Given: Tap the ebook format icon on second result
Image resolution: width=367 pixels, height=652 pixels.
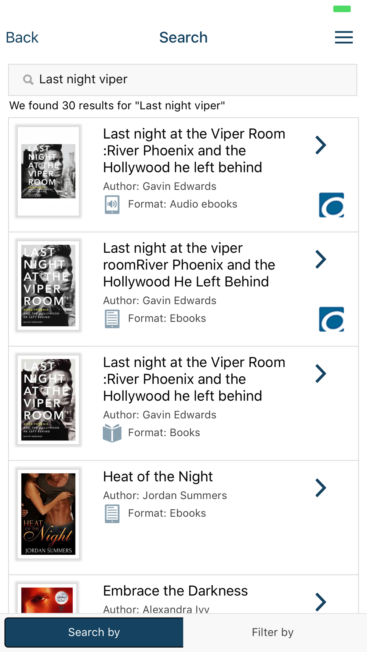Looking at the screenshot, I should click(112, 319).
